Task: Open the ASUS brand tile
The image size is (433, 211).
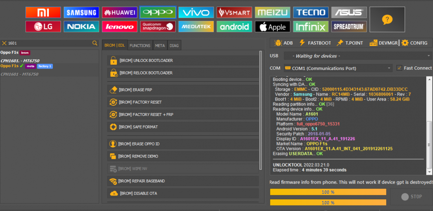Action: pos(349,13)
